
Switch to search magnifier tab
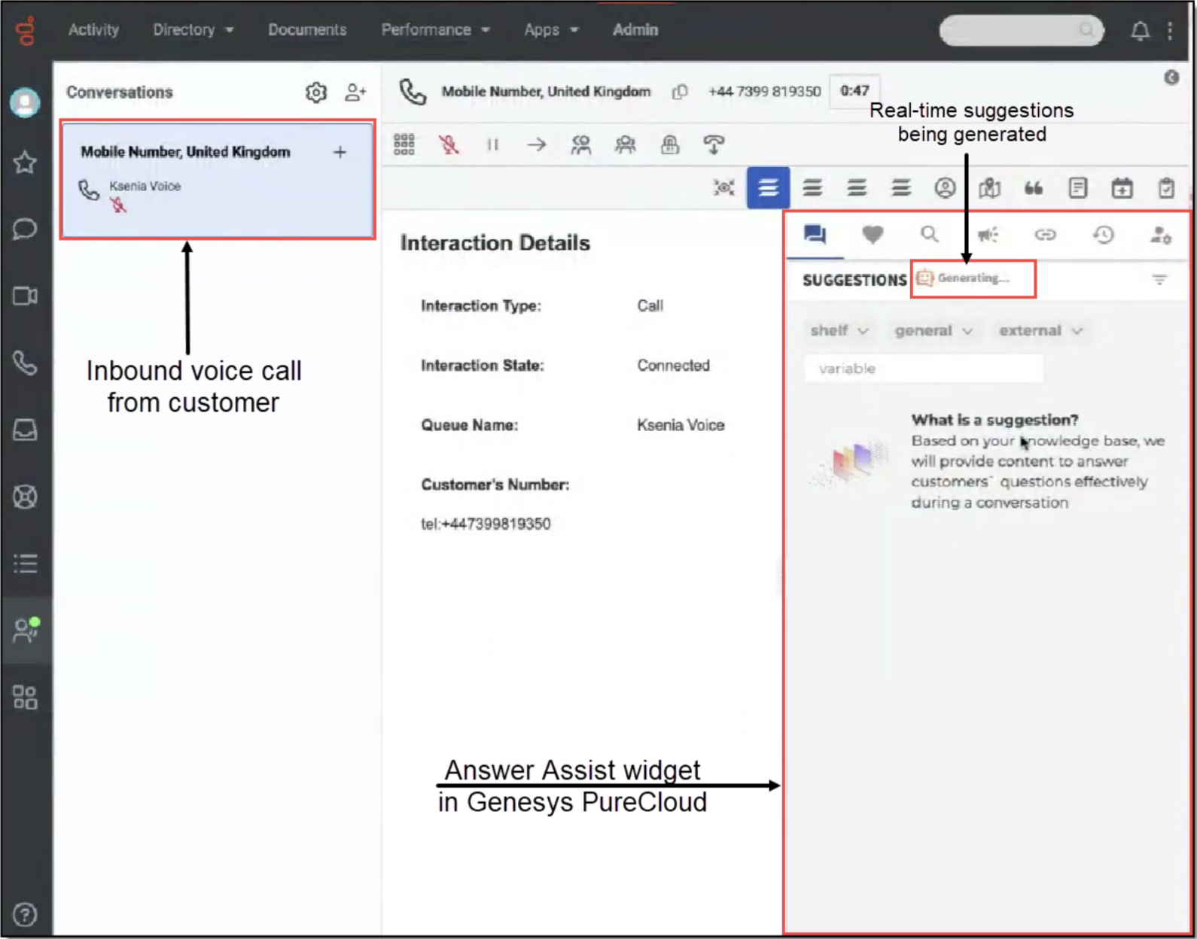pos(930,235)
